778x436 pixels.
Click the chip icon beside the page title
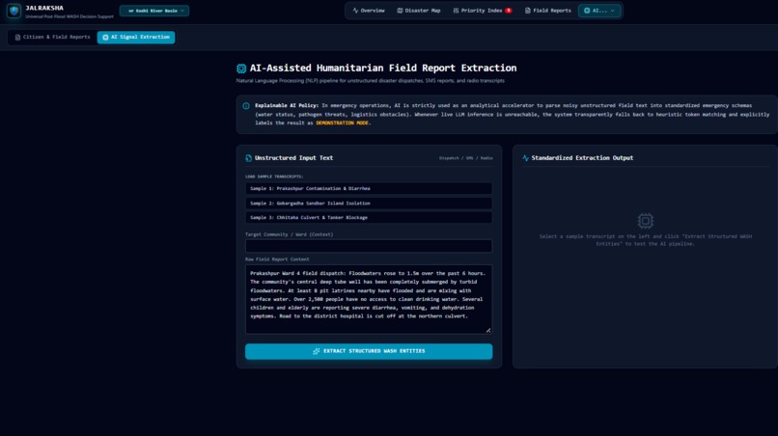pyautogui.click(x=241, y=68)
